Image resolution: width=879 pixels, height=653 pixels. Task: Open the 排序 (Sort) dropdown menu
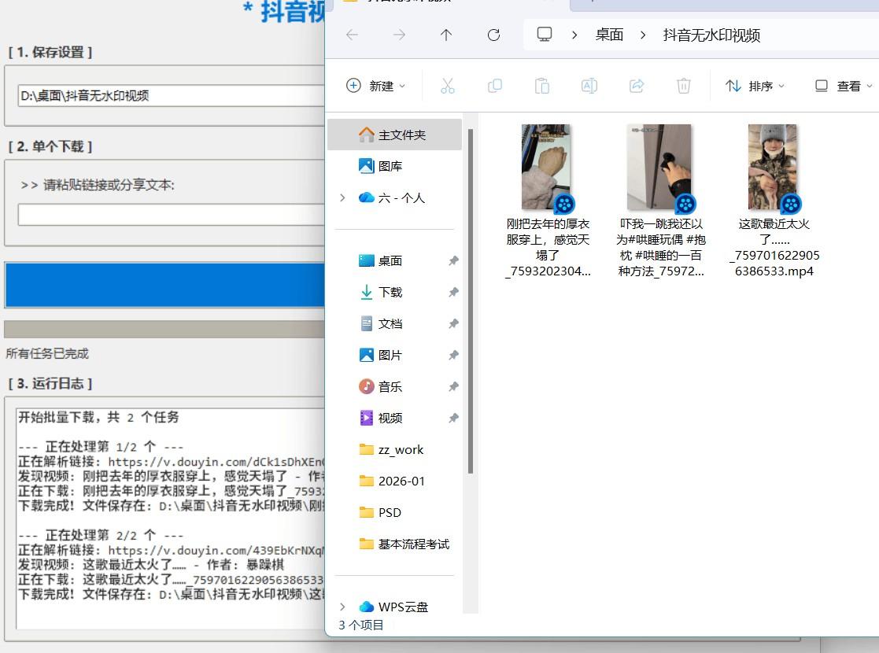pyautogui.click(x=755, y=86)
